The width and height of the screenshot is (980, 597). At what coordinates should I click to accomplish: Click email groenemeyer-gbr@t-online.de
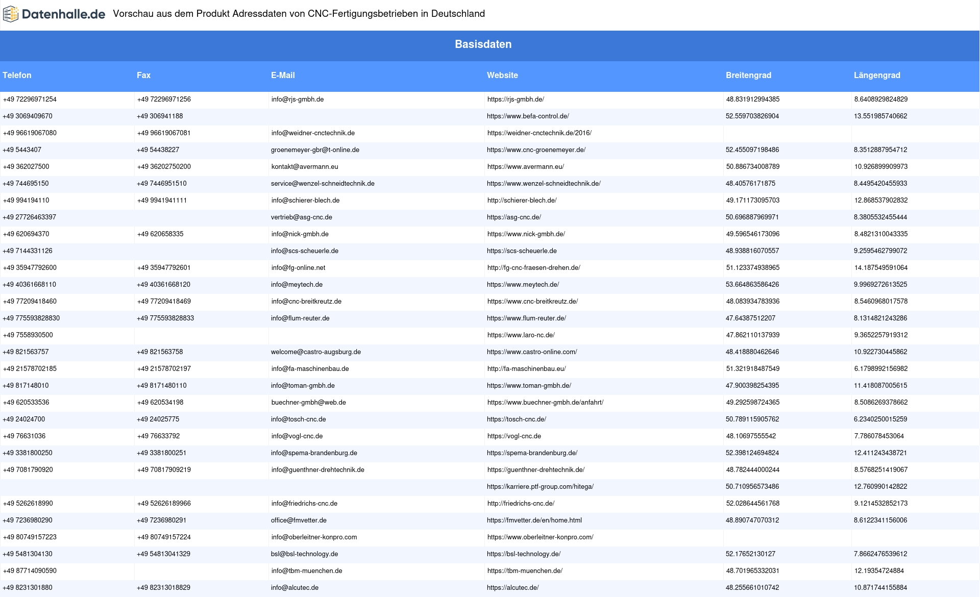coord(315,150)
